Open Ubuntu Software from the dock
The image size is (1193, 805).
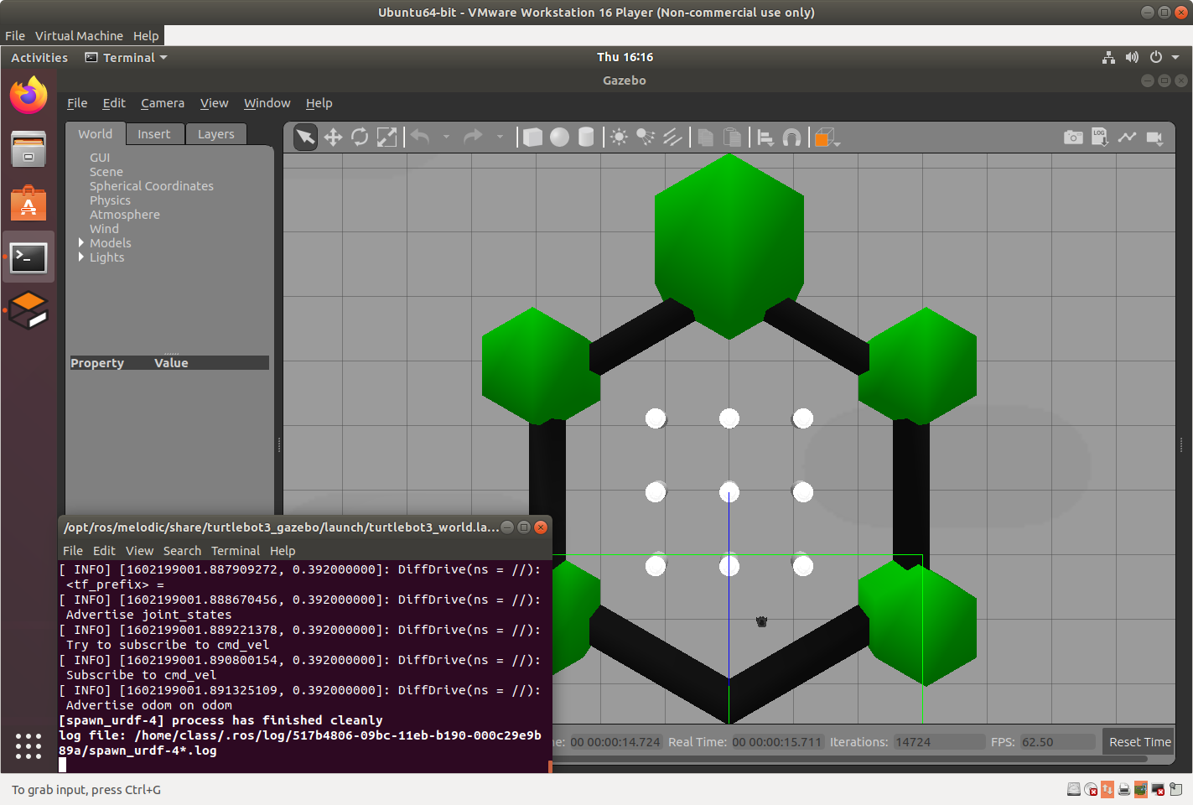click(29, 204)
